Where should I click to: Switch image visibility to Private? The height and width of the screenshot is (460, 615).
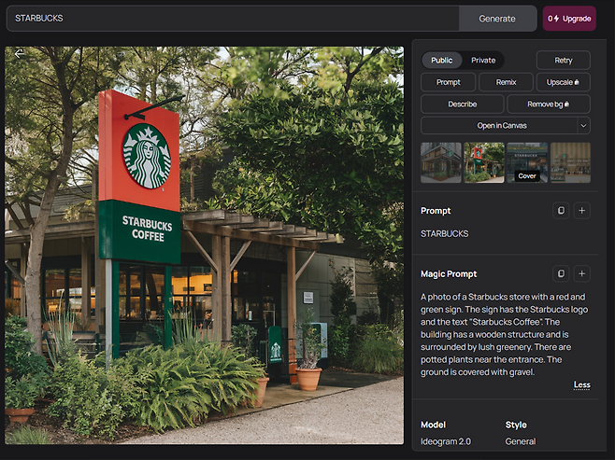(x=483, y=61)
